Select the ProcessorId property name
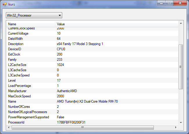The width and height of the screenshot is (189, 134). coord(16,122)
